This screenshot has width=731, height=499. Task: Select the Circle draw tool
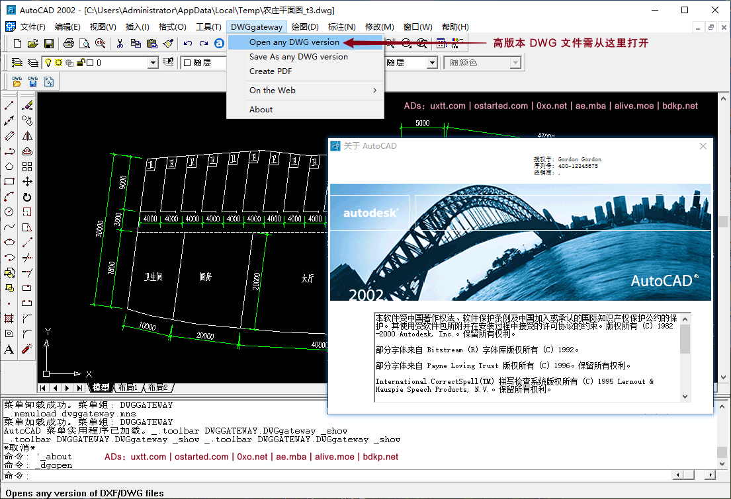click(x=9, y=212)
